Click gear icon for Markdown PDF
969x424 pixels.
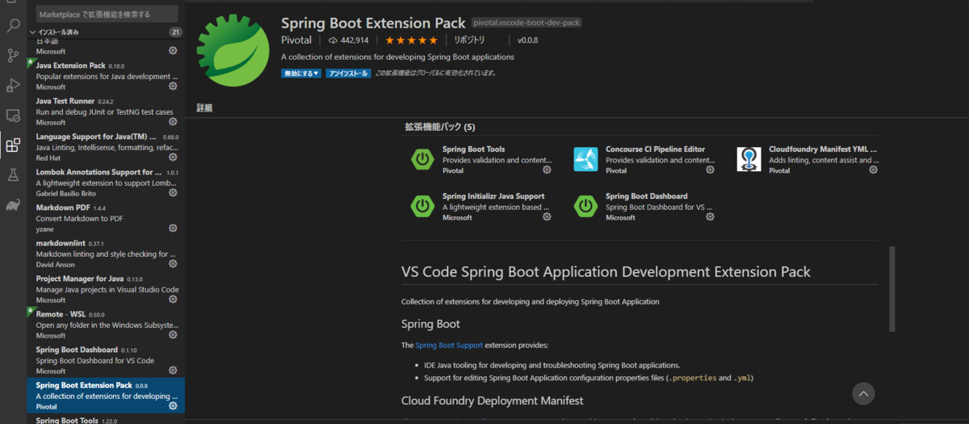173,229
